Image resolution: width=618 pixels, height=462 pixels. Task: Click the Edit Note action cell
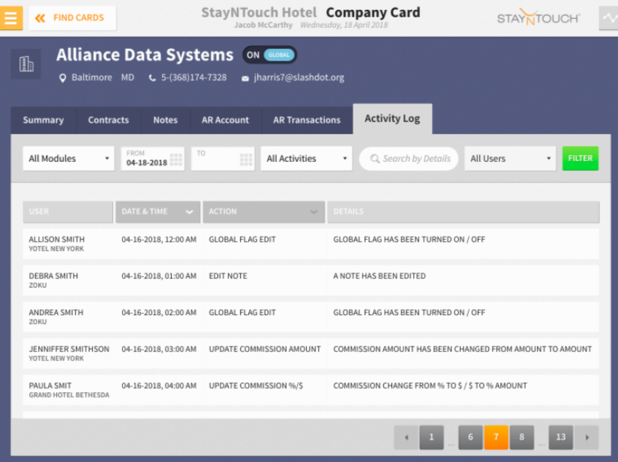point(228,276)
